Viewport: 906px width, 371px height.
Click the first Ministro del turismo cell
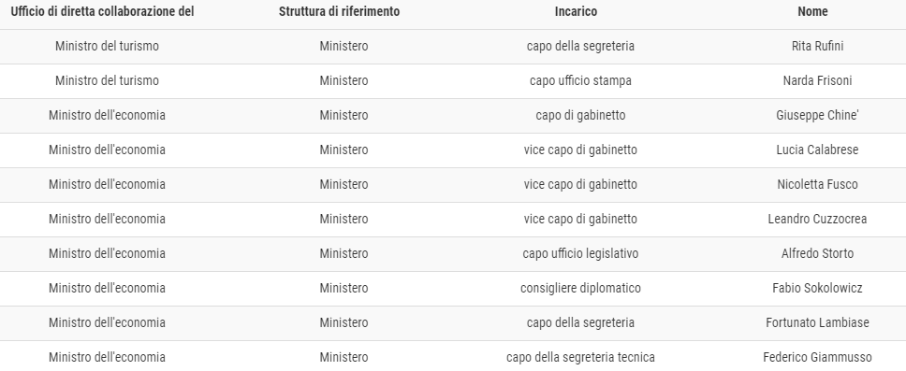[107, 46]
